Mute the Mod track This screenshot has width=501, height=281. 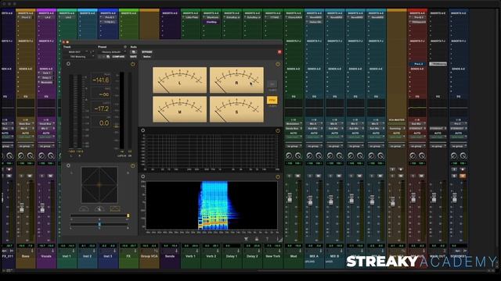point(297,176)
